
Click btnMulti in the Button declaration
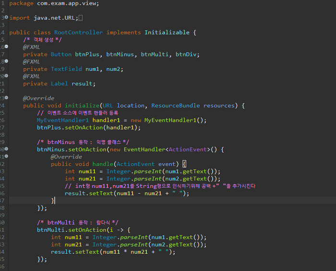point(155,54)
